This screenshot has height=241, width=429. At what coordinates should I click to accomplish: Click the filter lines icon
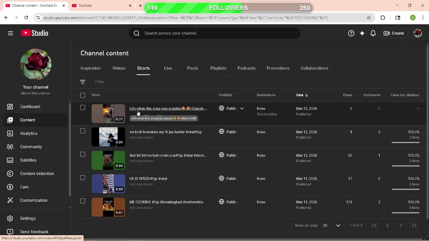(x=83, y=82)
